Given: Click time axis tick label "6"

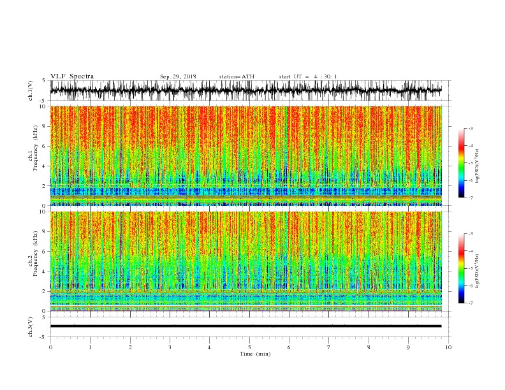Looking at the screenshot, I should (x=289, y=347).
